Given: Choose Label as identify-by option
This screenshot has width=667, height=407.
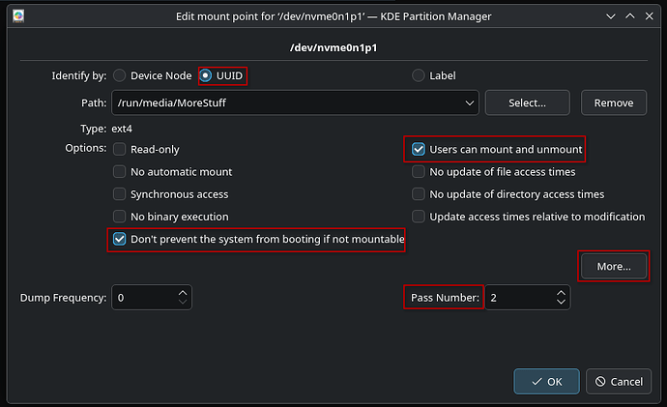Looking at the screenshot, I should pyautogui.click(x=419, y=75).
